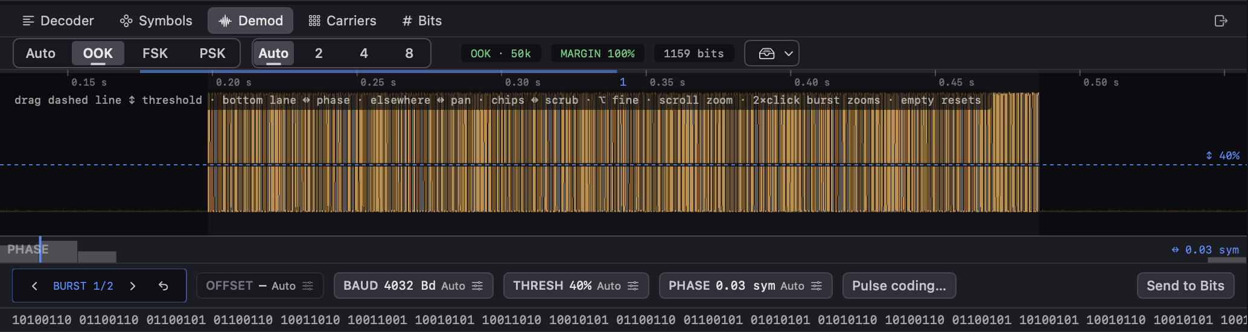
Task: Go to next burst
Action: tap(133, 286)
